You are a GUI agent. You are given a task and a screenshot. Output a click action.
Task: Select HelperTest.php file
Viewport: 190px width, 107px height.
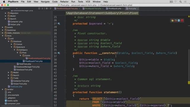coord(20,84)
